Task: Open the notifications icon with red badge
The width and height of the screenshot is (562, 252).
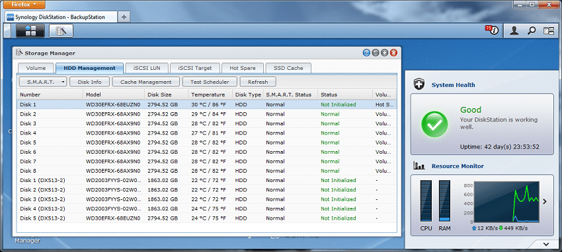Action: click(492, 30)
